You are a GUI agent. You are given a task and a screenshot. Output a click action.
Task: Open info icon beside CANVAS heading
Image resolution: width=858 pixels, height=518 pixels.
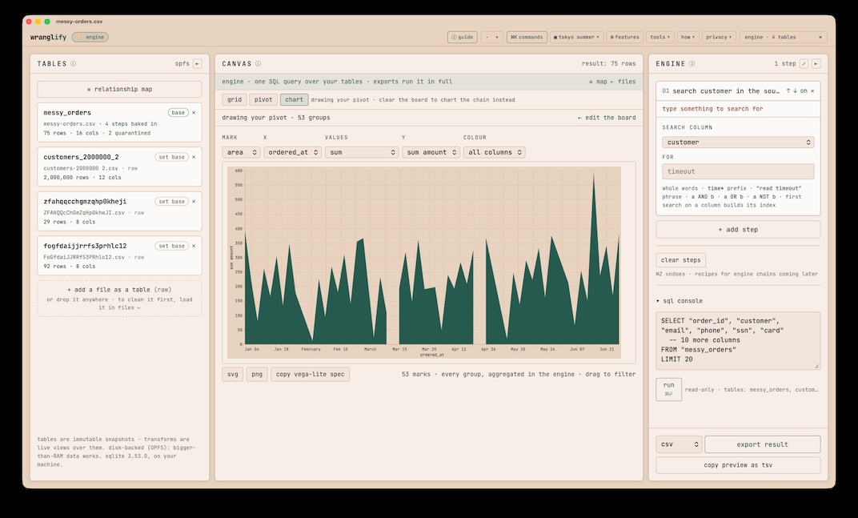(x=258, y=63)
